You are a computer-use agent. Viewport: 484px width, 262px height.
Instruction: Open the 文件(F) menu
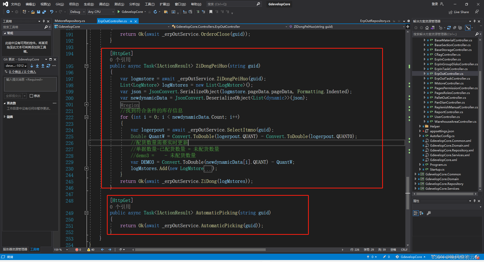click(x=16, y=4)
